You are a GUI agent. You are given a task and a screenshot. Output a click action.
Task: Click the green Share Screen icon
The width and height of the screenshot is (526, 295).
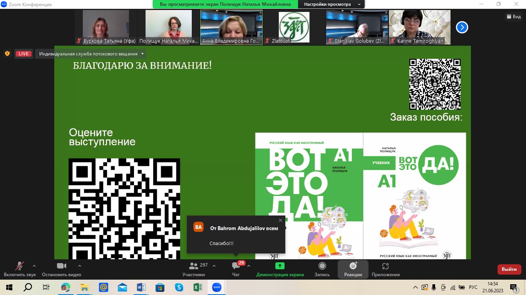point(280,266)
